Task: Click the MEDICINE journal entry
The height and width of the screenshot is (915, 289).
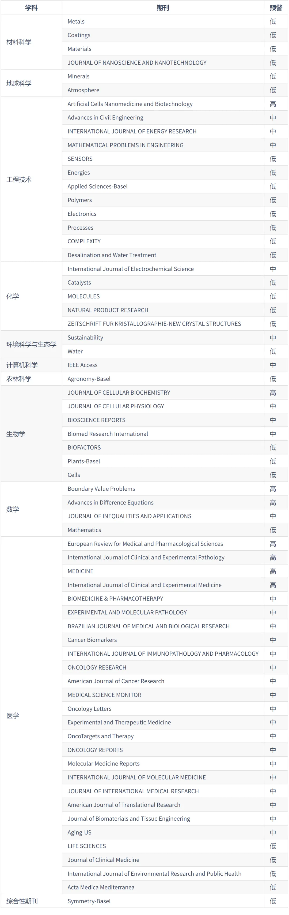Action: (x=81, y=571)
